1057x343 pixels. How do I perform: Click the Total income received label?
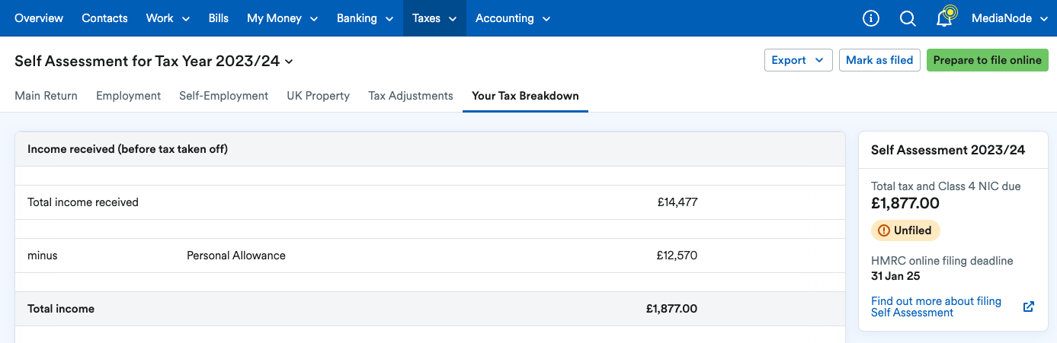coord(83,202)
